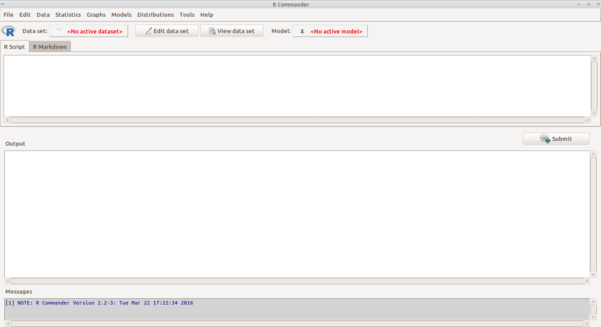Viewport: 601px width, 327px height.
Task: Switch to the R Markdown tab
Action: (x=50, y=47)
